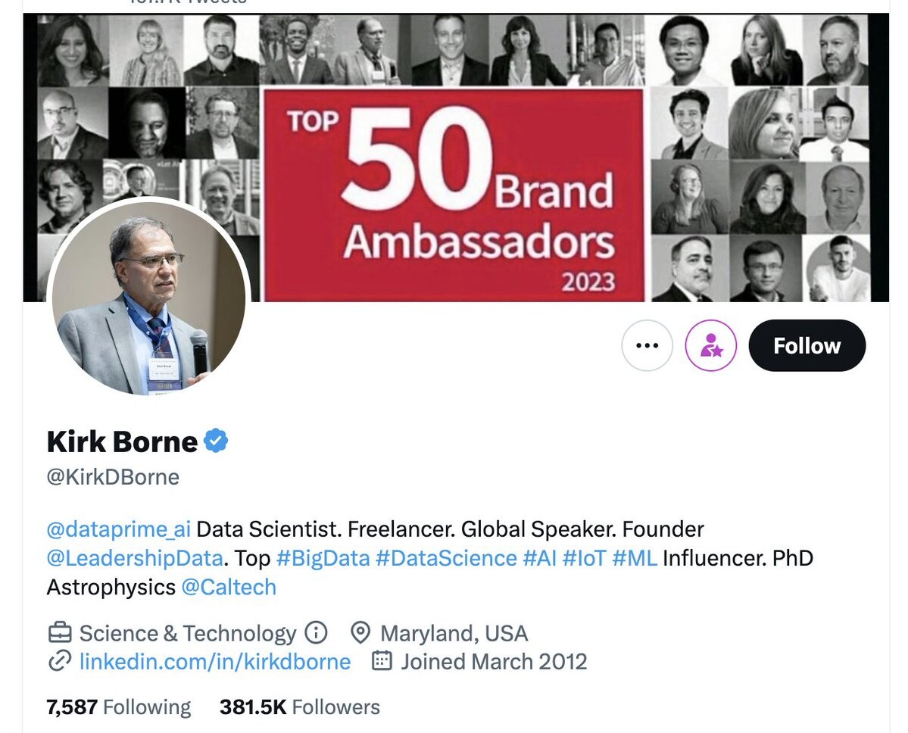Click the info icon beside Science & Technology
Screen dimensions: 908x733
pyautogui.click(x=315, y=632)
